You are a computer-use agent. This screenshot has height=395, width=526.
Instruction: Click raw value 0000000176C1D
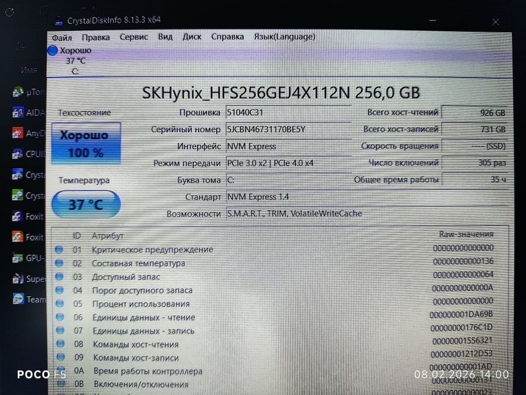point(461,327)
